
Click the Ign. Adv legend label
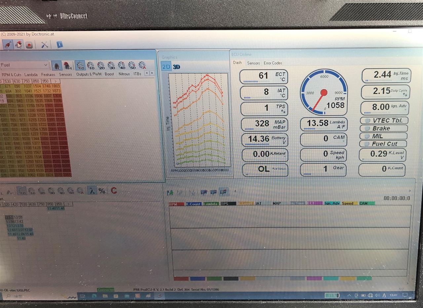332,203
